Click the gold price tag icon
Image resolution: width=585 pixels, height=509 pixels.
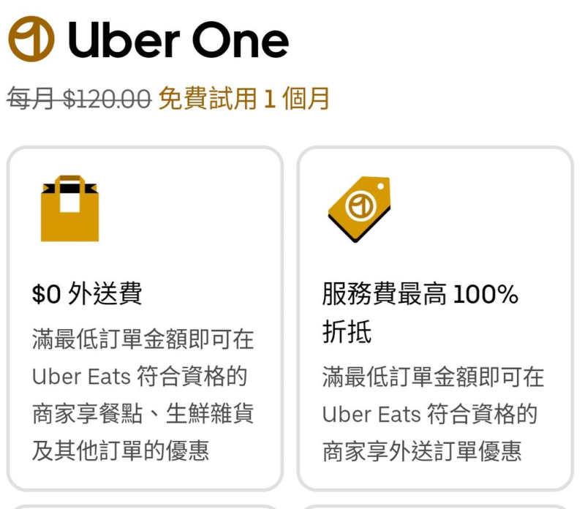coord(360,208)
